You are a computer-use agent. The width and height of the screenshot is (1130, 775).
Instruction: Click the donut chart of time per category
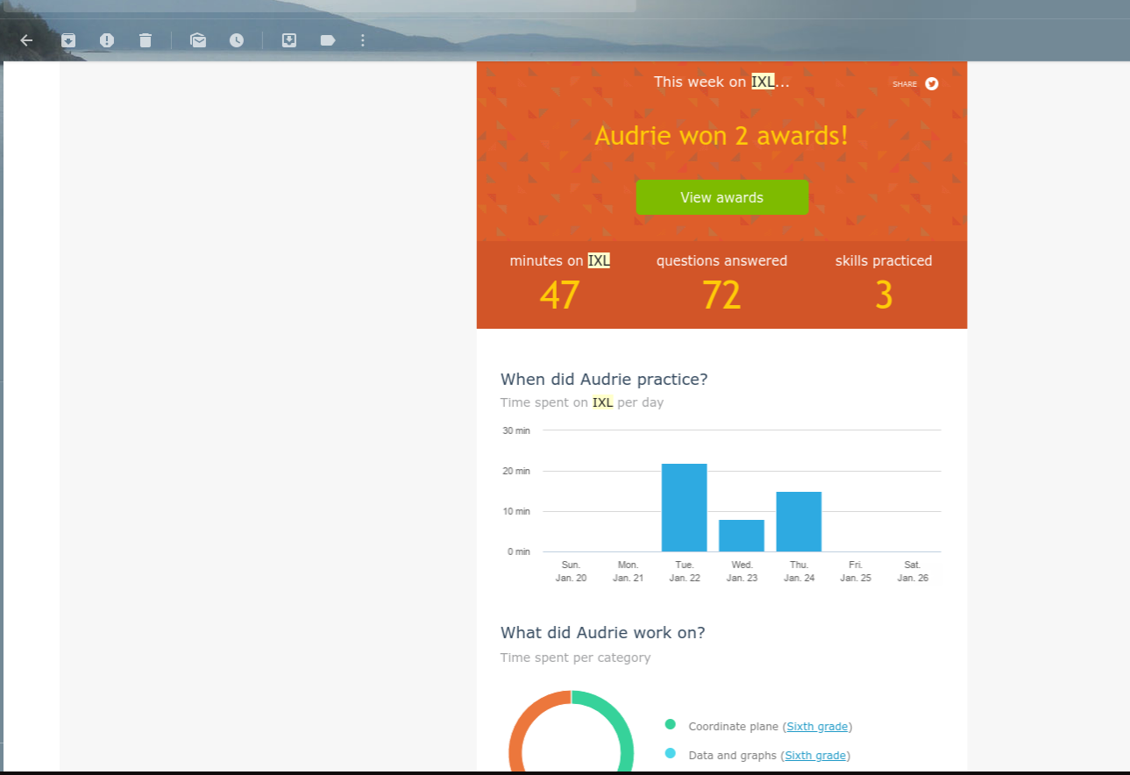pyautogui.click(x=572, y=732)
